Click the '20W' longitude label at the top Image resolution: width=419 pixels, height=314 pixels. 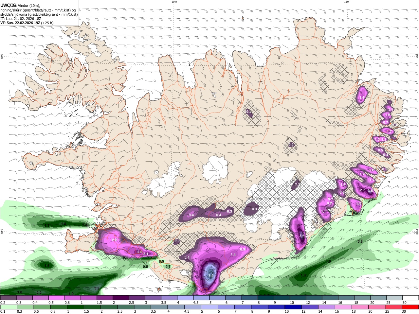coord(174,2)
